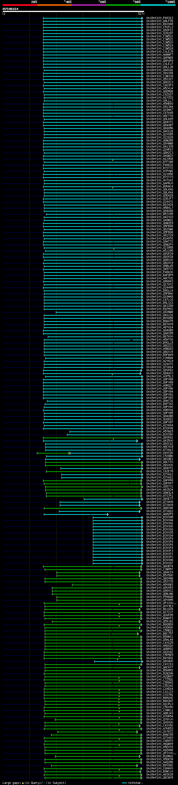Click the '=100char.' scale legend
The height and width of the screenshot is (785, 178).
[132, 783]
